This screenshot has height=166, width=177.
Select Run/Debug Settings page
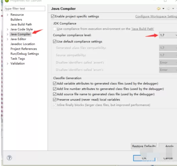coord(25,54)
